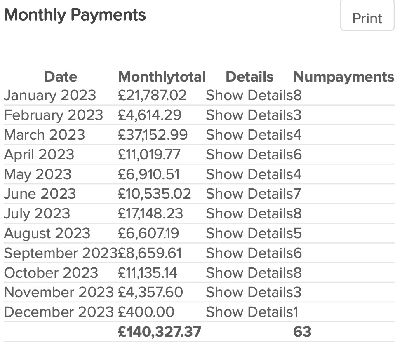Click the Details column header
The width and height of the screenshot is (395, 347).
click(249, 77)
